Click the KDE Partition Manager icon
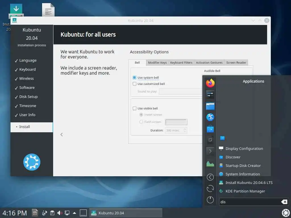Viewport: 291px width, 218px height. 221,191
